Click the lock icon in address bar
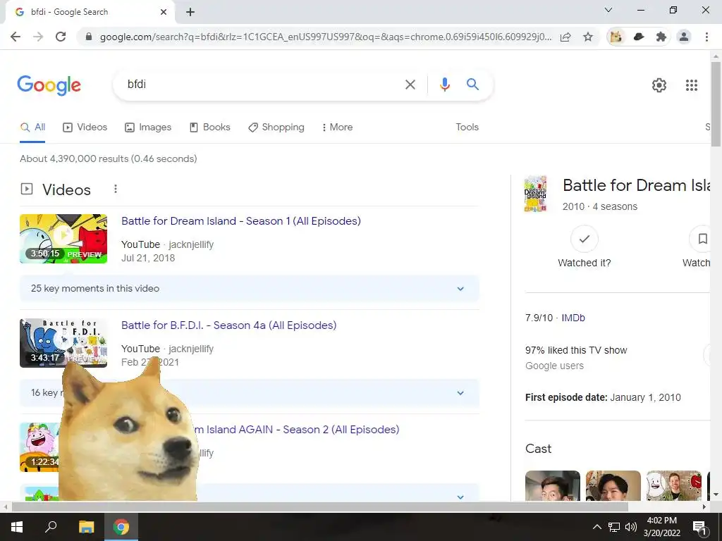This screenshot has width=722, height=541. click(x=89, y=37)
